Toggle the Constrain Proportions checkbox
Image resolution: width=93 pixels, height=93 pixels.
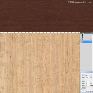pyautogui.click(x=81, y=89)
